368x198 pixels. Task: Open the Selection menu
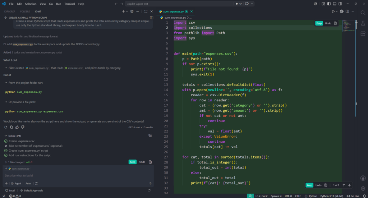pyautogui.click(x=31, y=4)
